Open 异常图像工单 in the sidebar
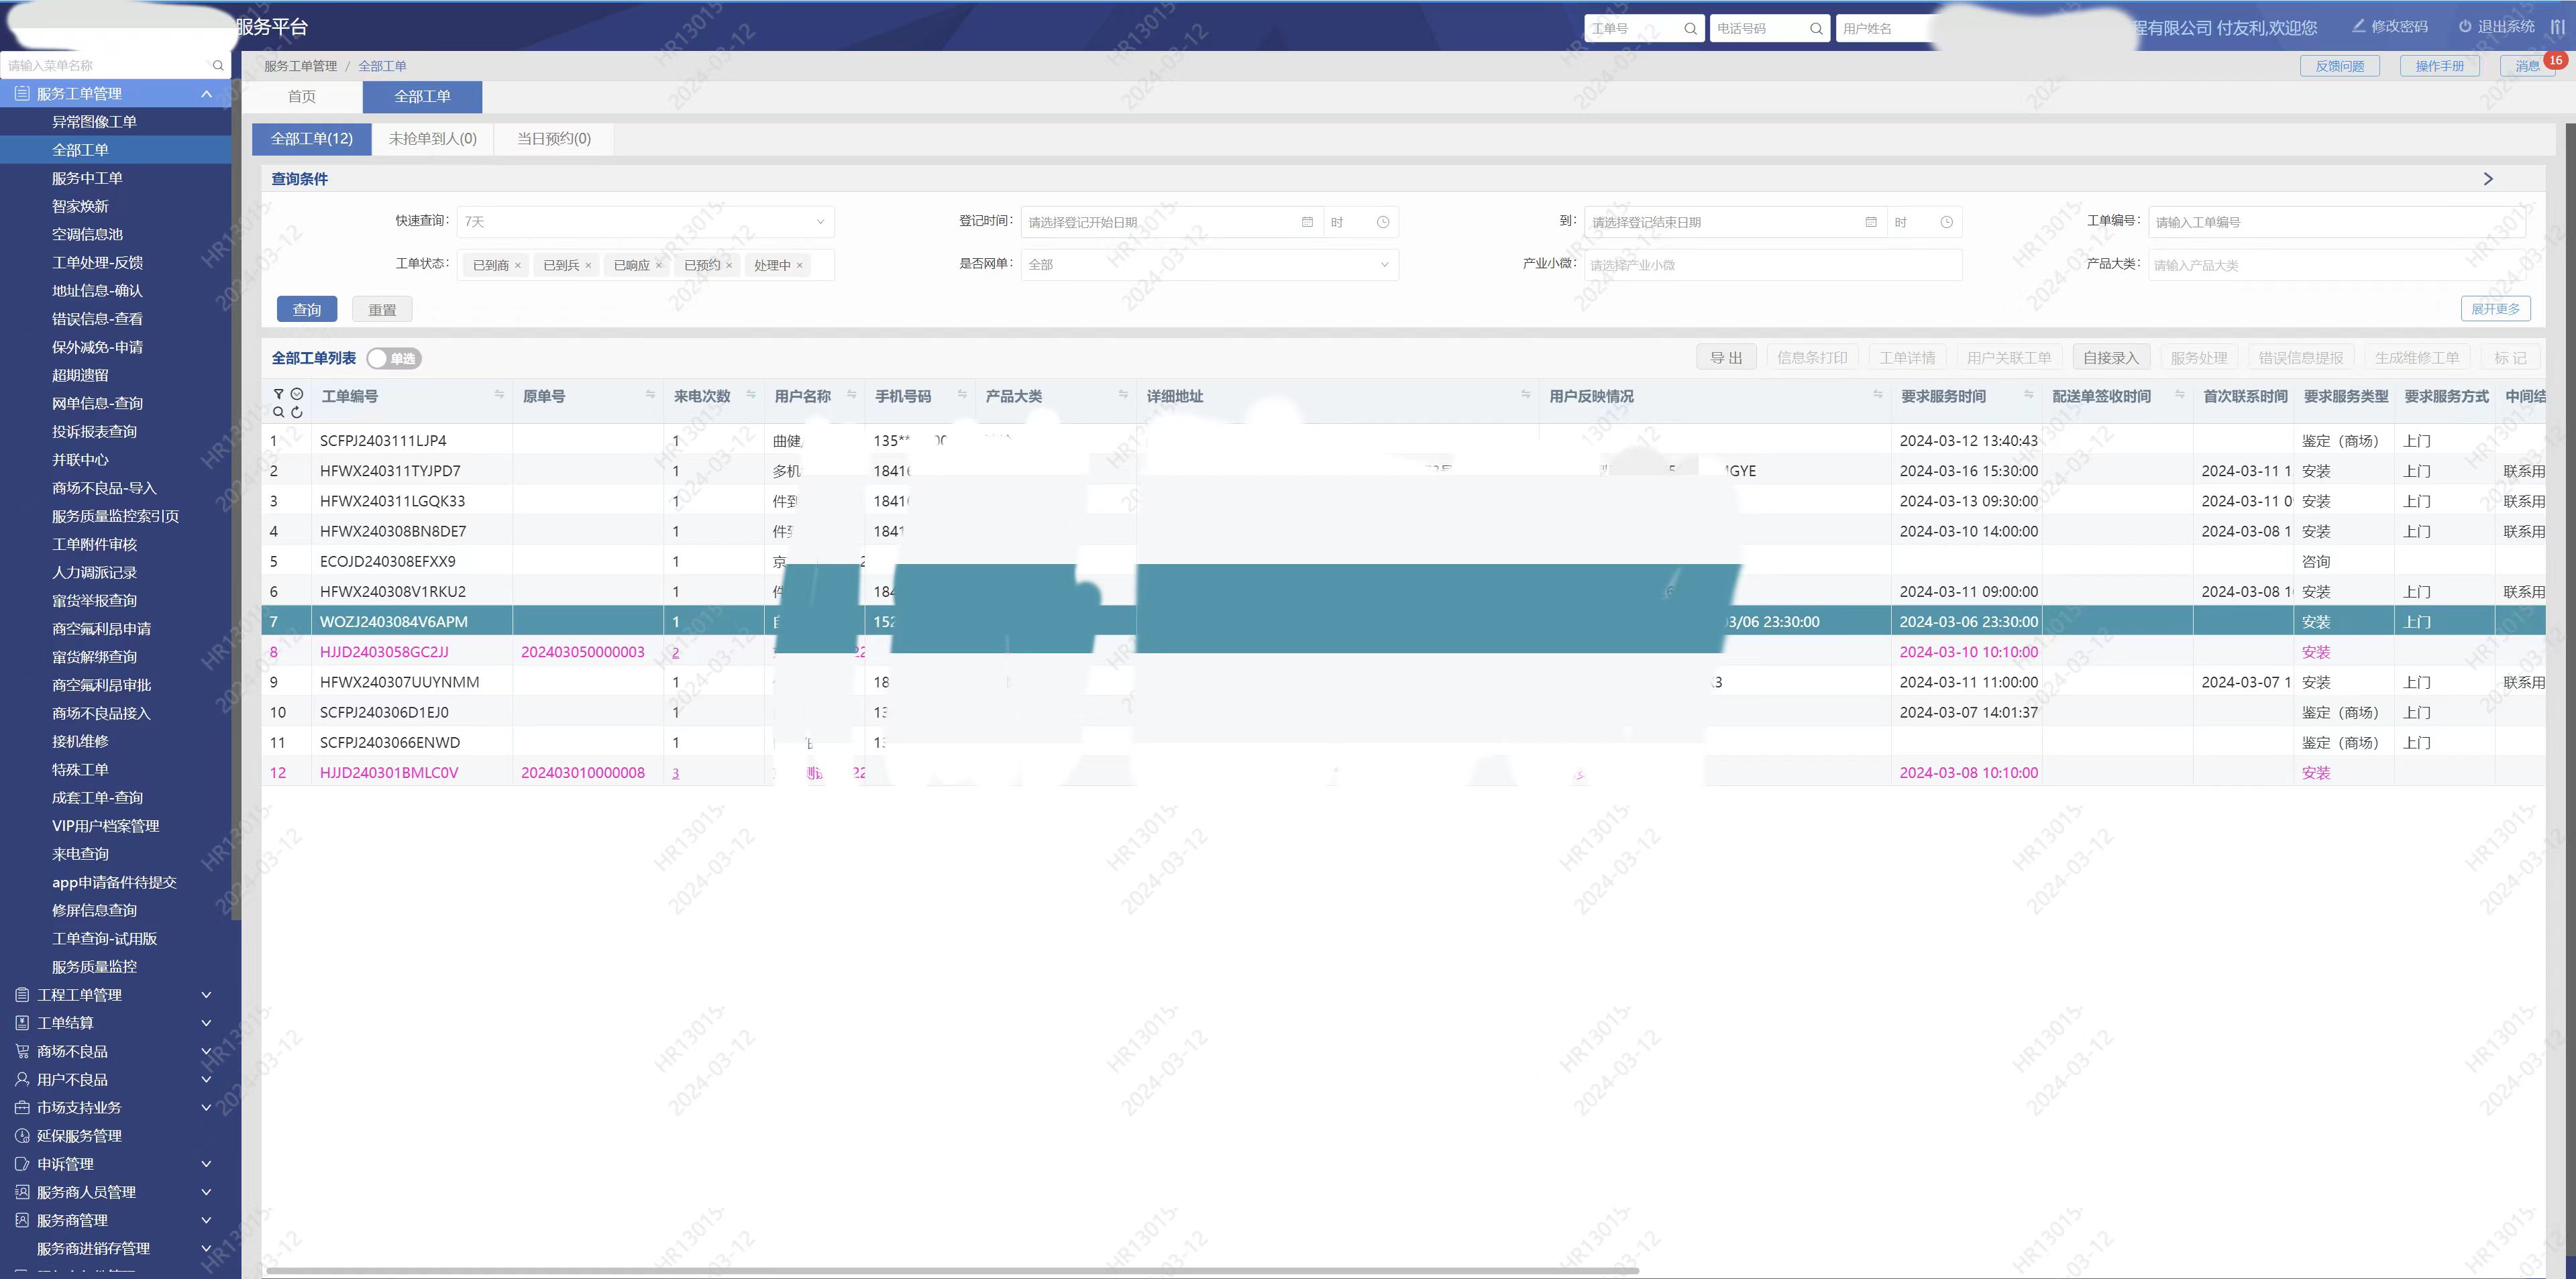Viewport: 2576px width, 1279px height. pos(94,122)
